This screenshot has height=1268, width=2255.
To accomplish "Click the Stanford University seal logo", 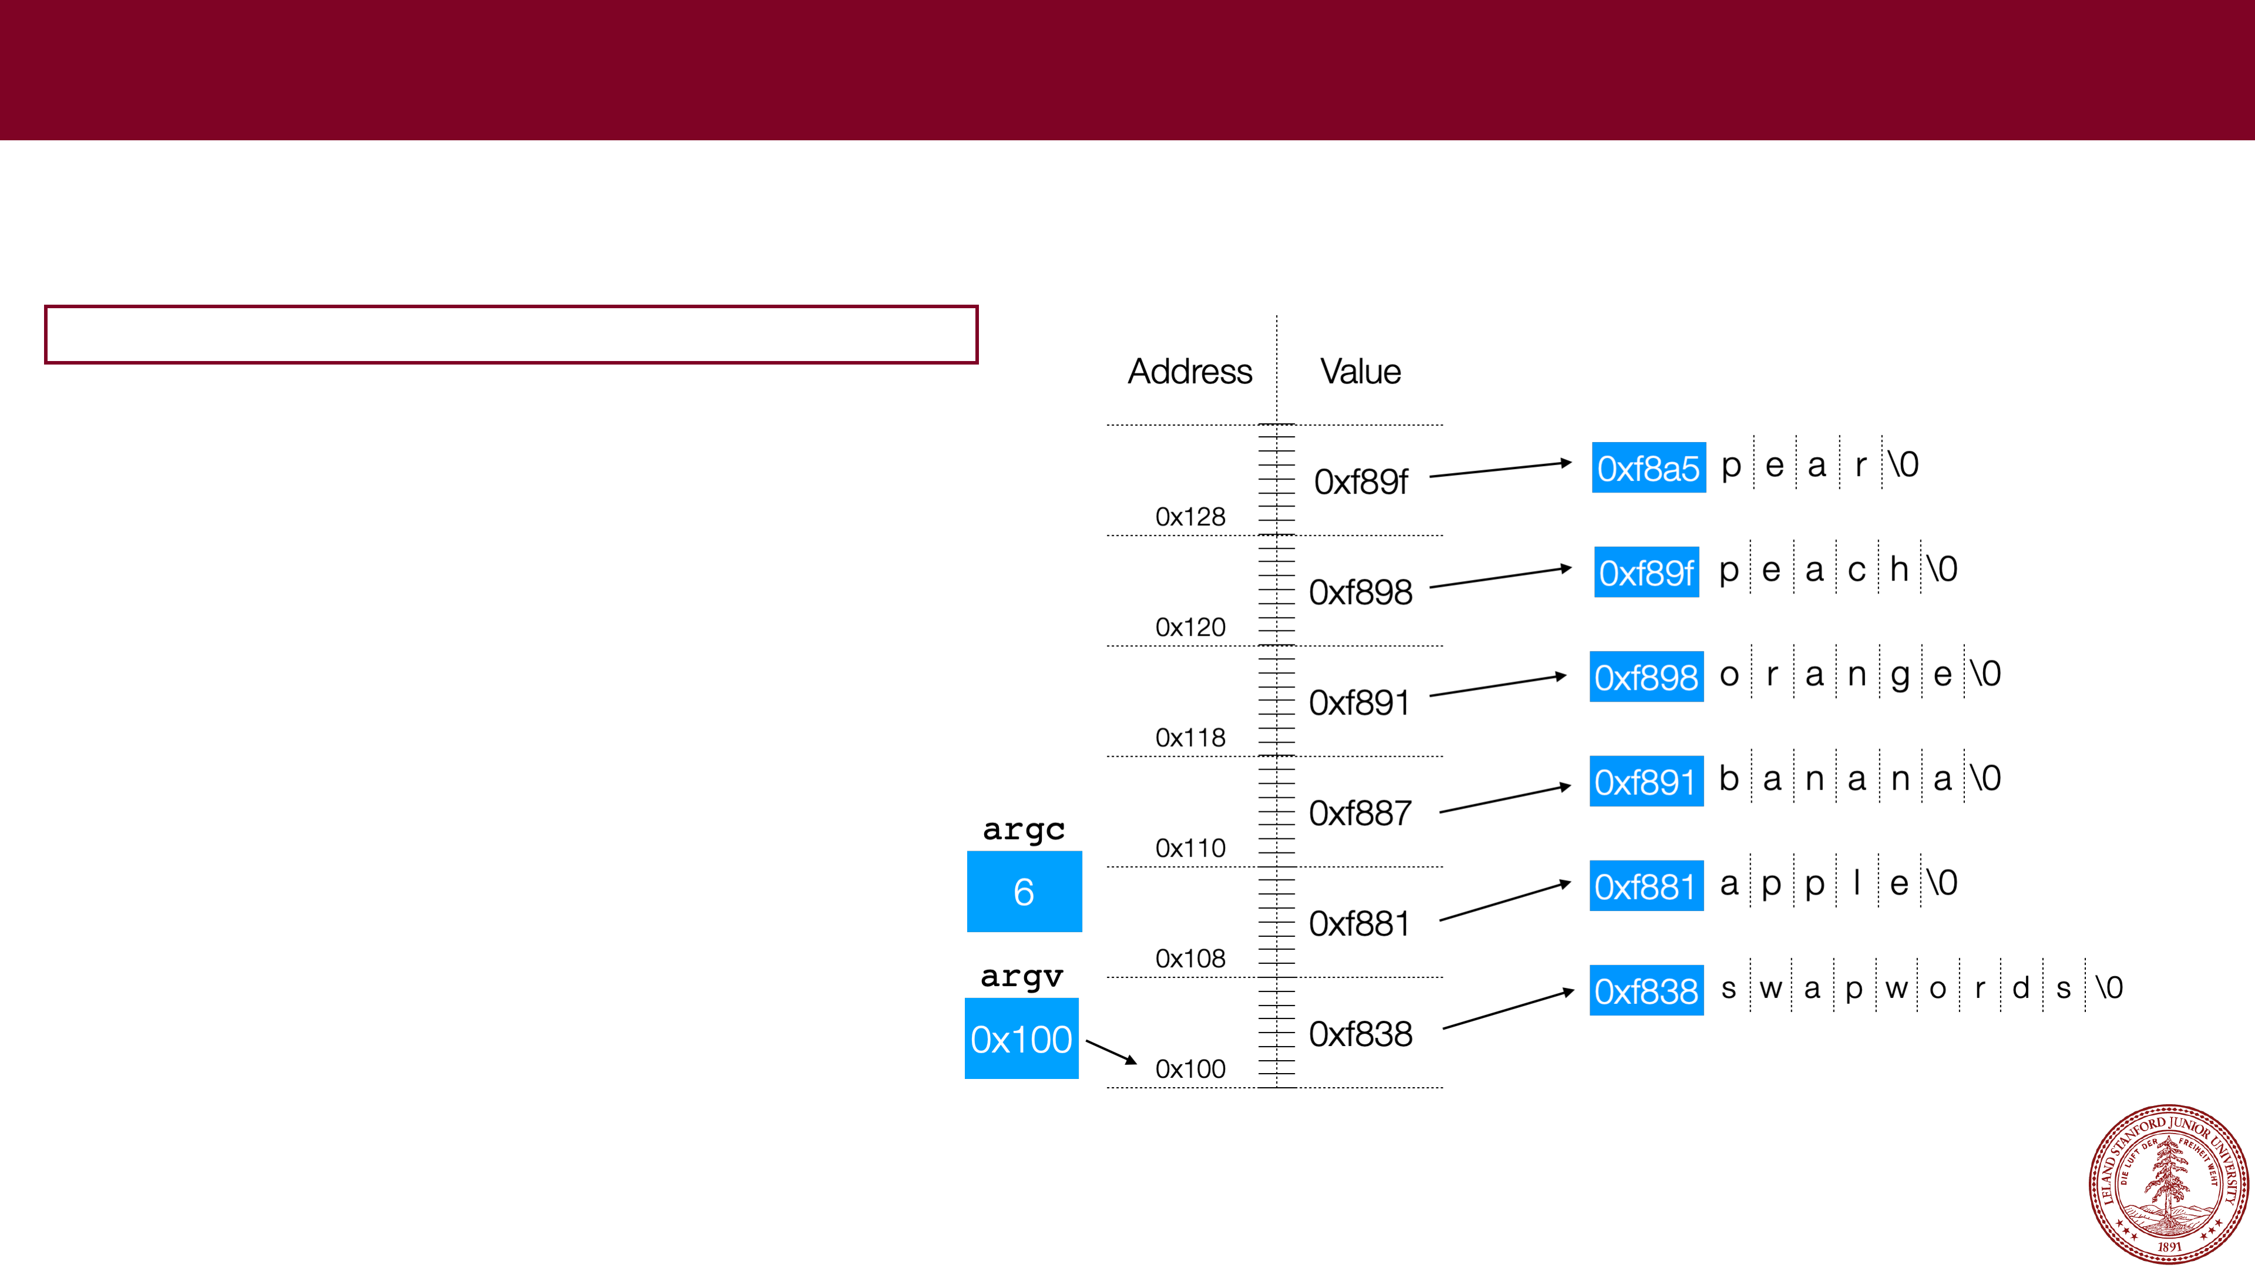I will [x=2168, y=1182].
